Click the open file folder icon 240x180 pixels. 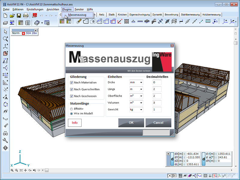click(x=12, y=15)
